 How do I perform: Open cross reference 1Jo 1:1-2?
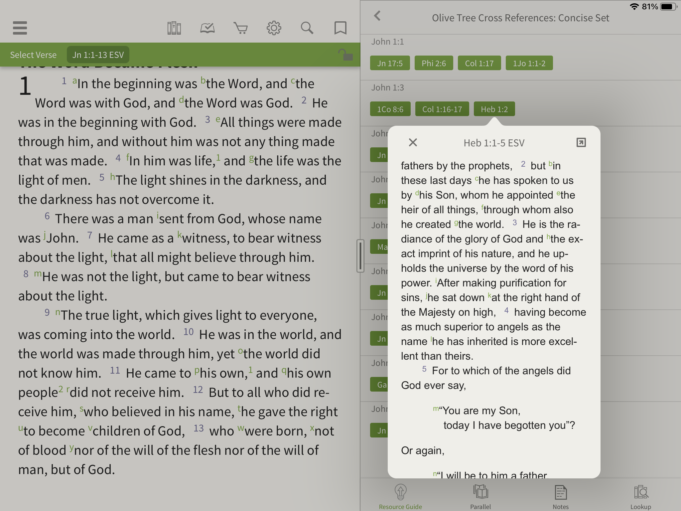[x=529, y=63]
